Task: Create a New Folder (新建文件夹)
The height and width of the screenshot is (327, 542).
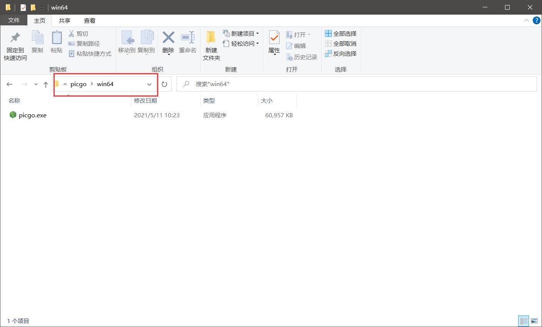Action: tap(211, 45)
